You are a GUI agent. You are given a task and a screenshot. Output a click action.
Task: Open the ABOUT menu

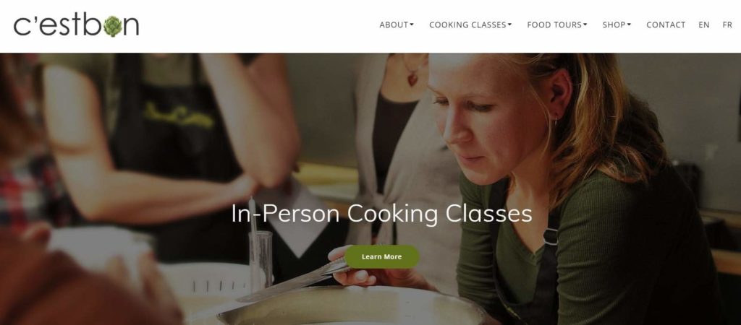(x=397, y=25)
